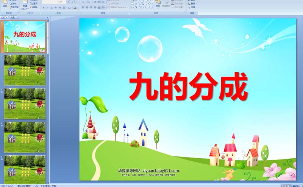
Task: Switch to the Outline (大纲) tab
Action: (13, 17)
